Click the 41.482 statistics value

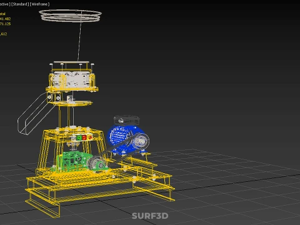click(5, 19)
